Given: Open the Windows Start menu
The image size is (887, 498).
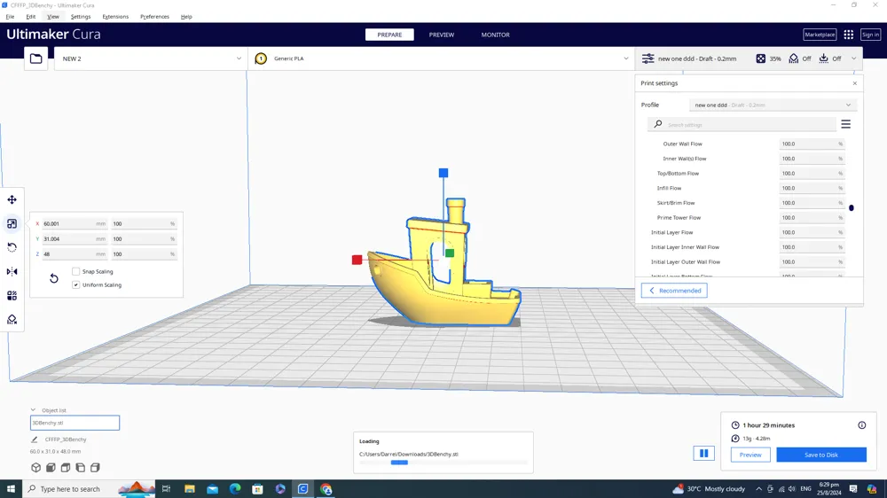Looking at the screenshot, I should 11,489.
